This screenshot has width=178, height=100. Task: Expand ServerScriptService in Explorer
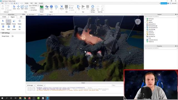[145, 27]
